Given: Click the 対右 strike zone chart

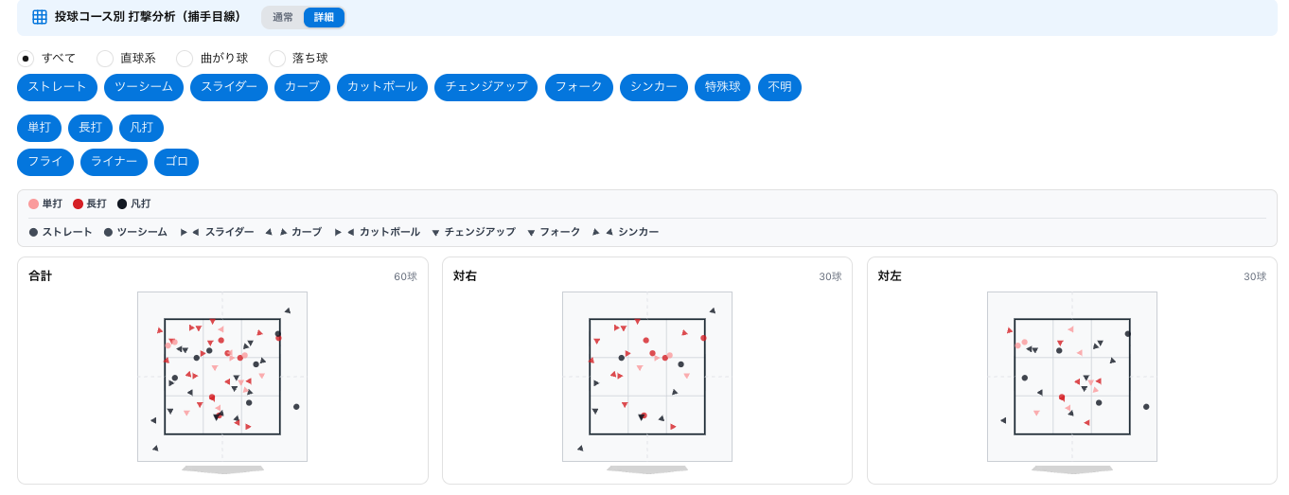Looking at the screenshot, I should pyautogui.click(x=647, y=377).
